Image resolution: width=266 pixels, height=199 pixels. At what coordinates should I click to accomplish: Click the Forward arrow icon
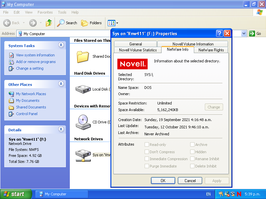(x=33, y=23)
